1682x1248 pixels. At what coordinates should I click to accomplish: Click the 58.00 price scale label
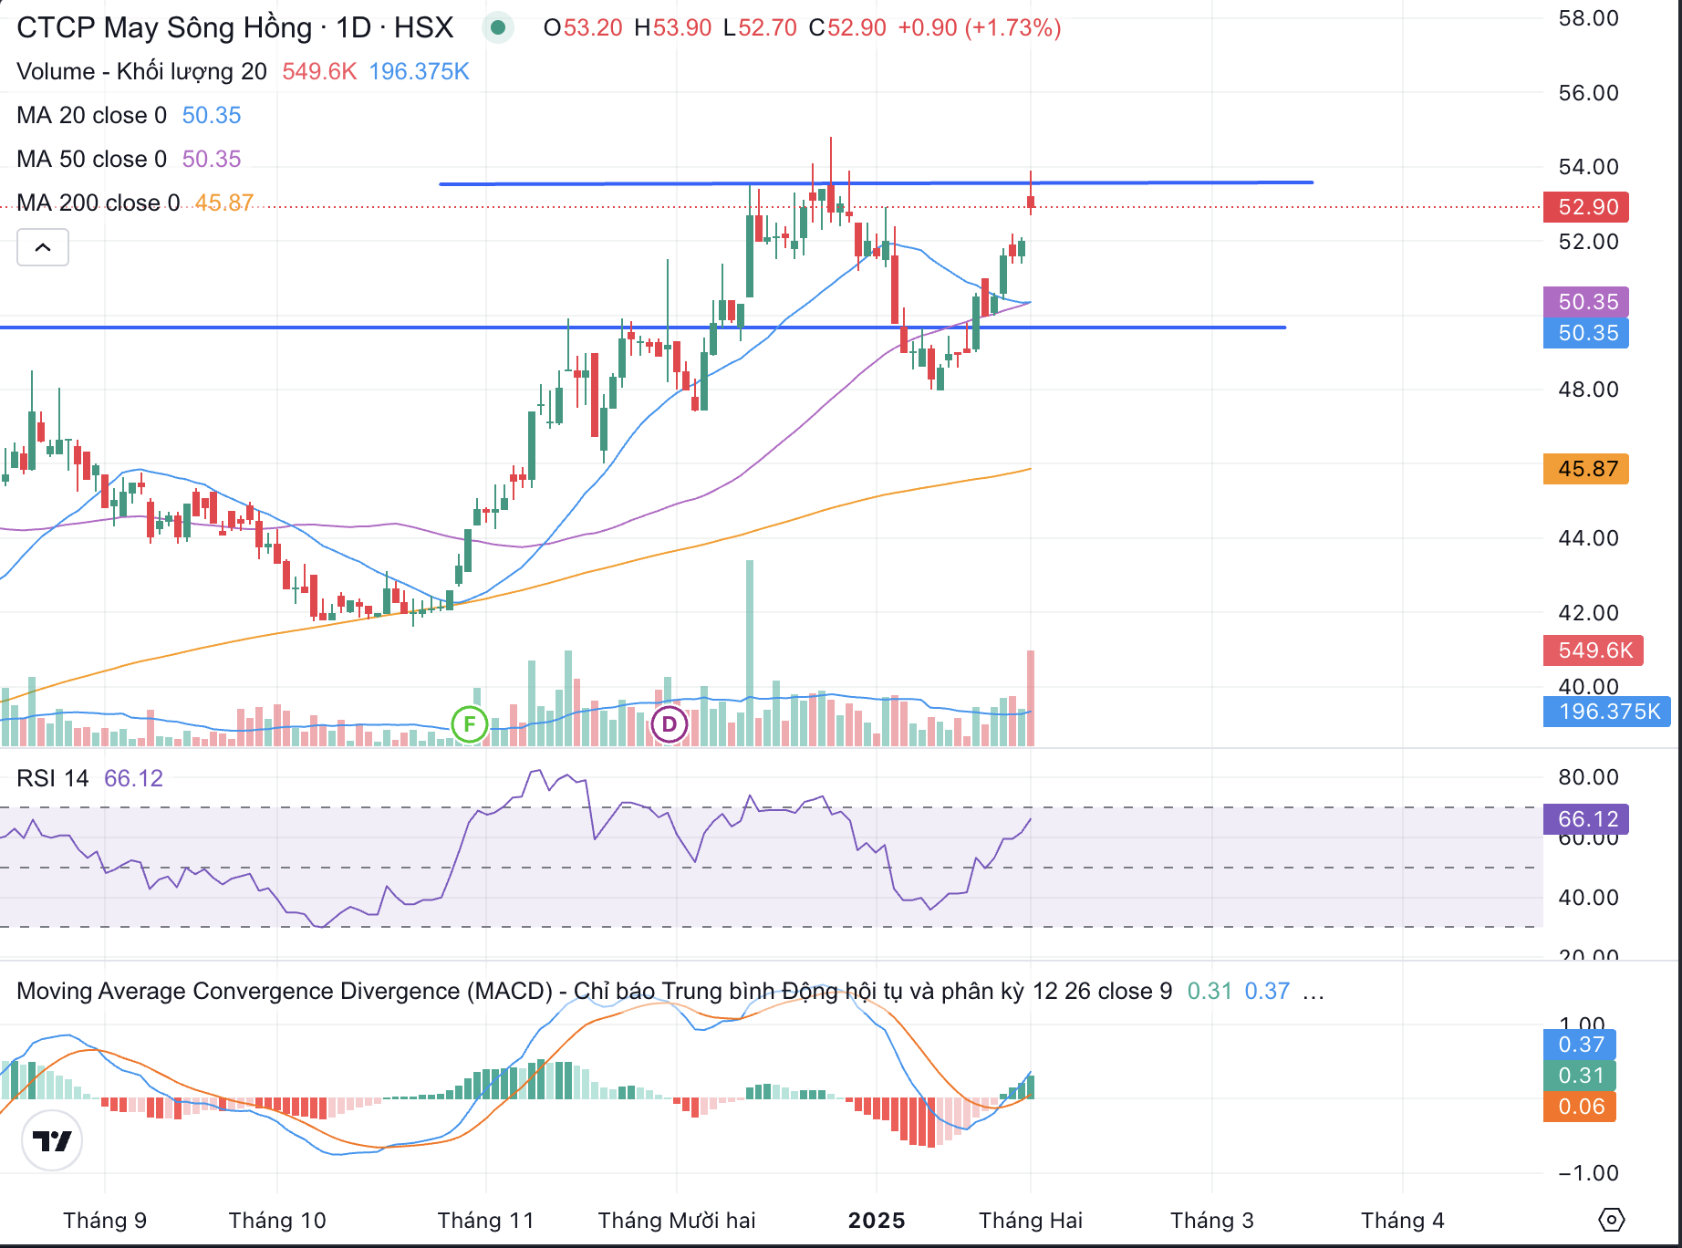point(1588,18)
